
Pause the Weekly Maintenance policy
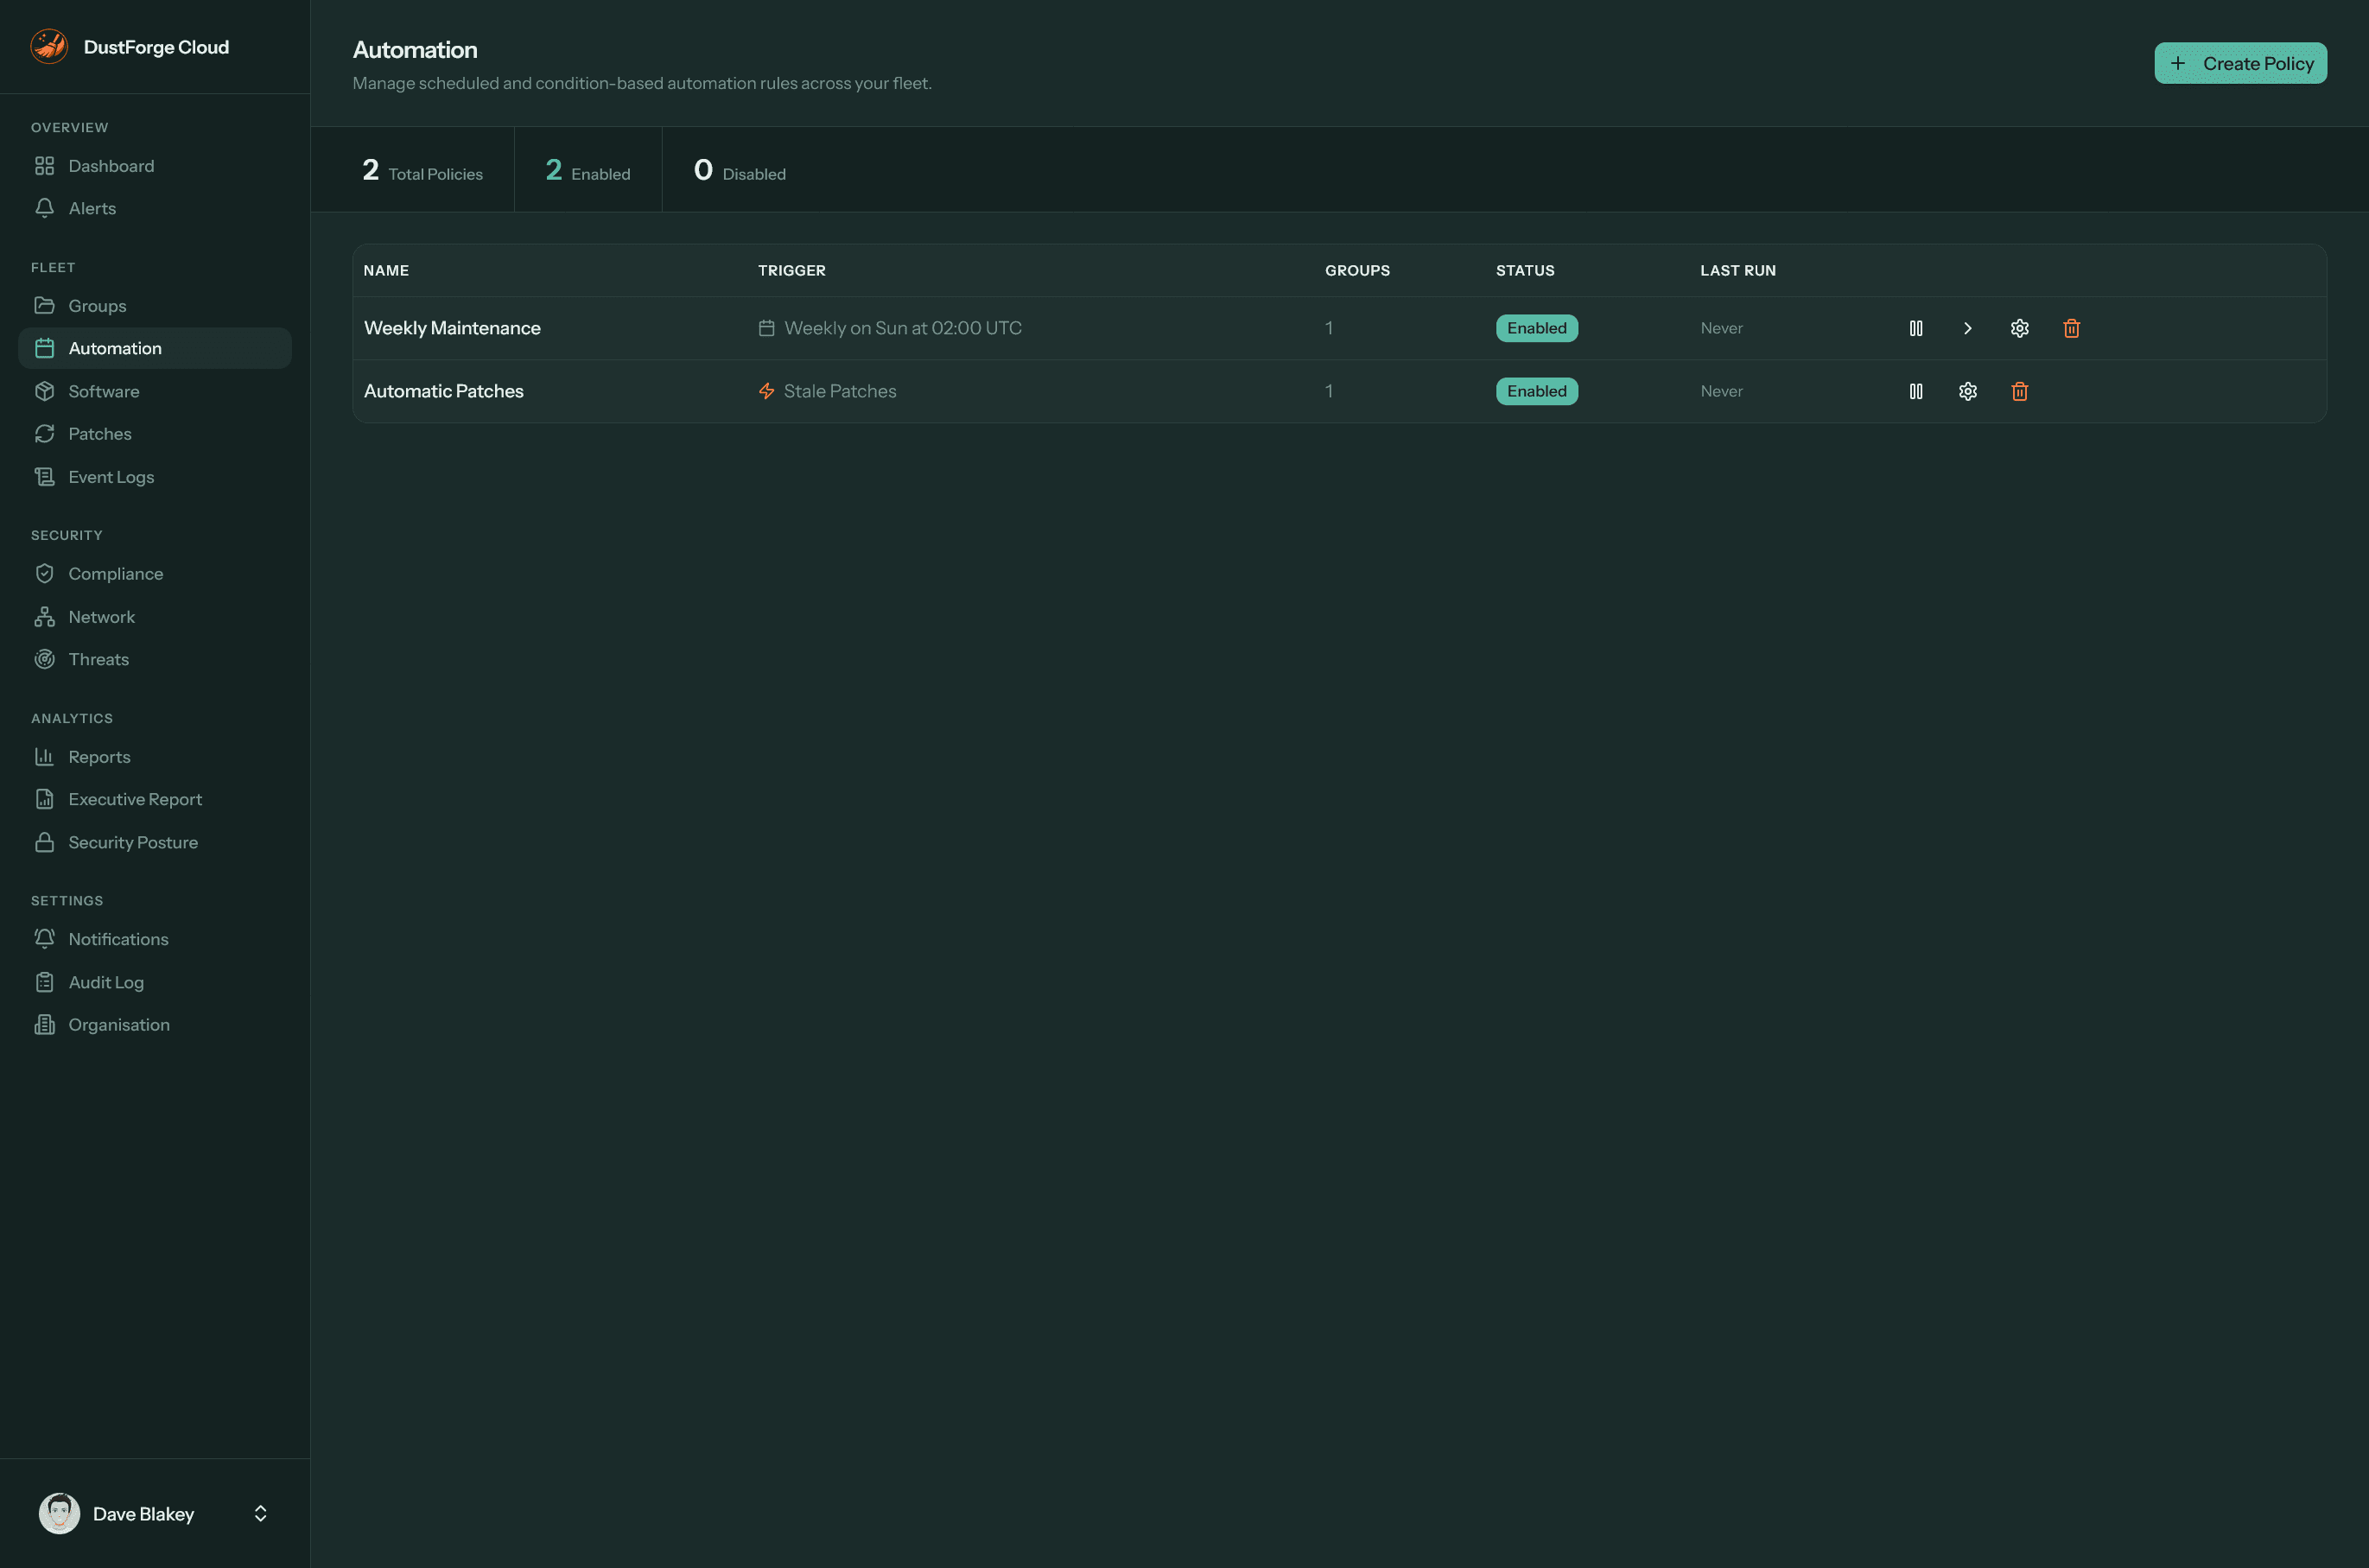[x=1917, y=328]
